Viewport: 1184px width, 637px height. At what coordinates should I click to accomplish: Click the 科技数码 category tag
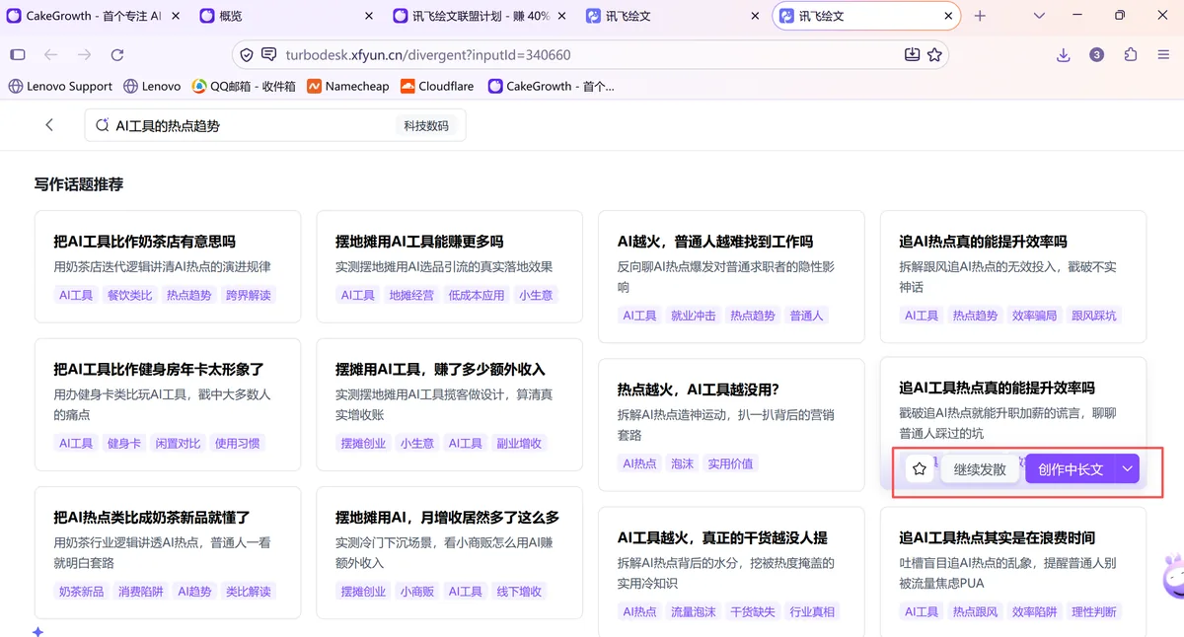[425, 125]
